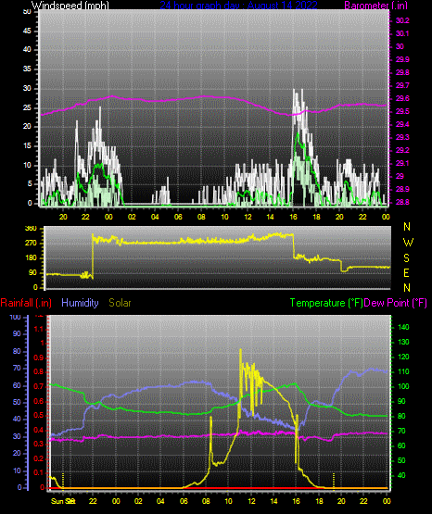
Task: Click the '25' windspeed axis value
Action: (x=27, y=107)
